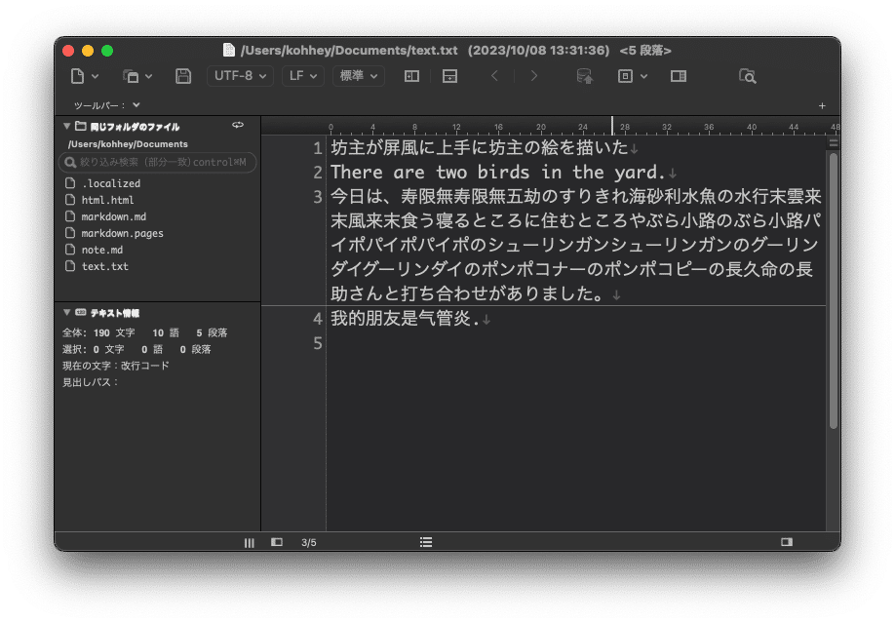The image size is (895, 623).
Task: Expand arrow beside the file stack icon
Action: [149, 76]
